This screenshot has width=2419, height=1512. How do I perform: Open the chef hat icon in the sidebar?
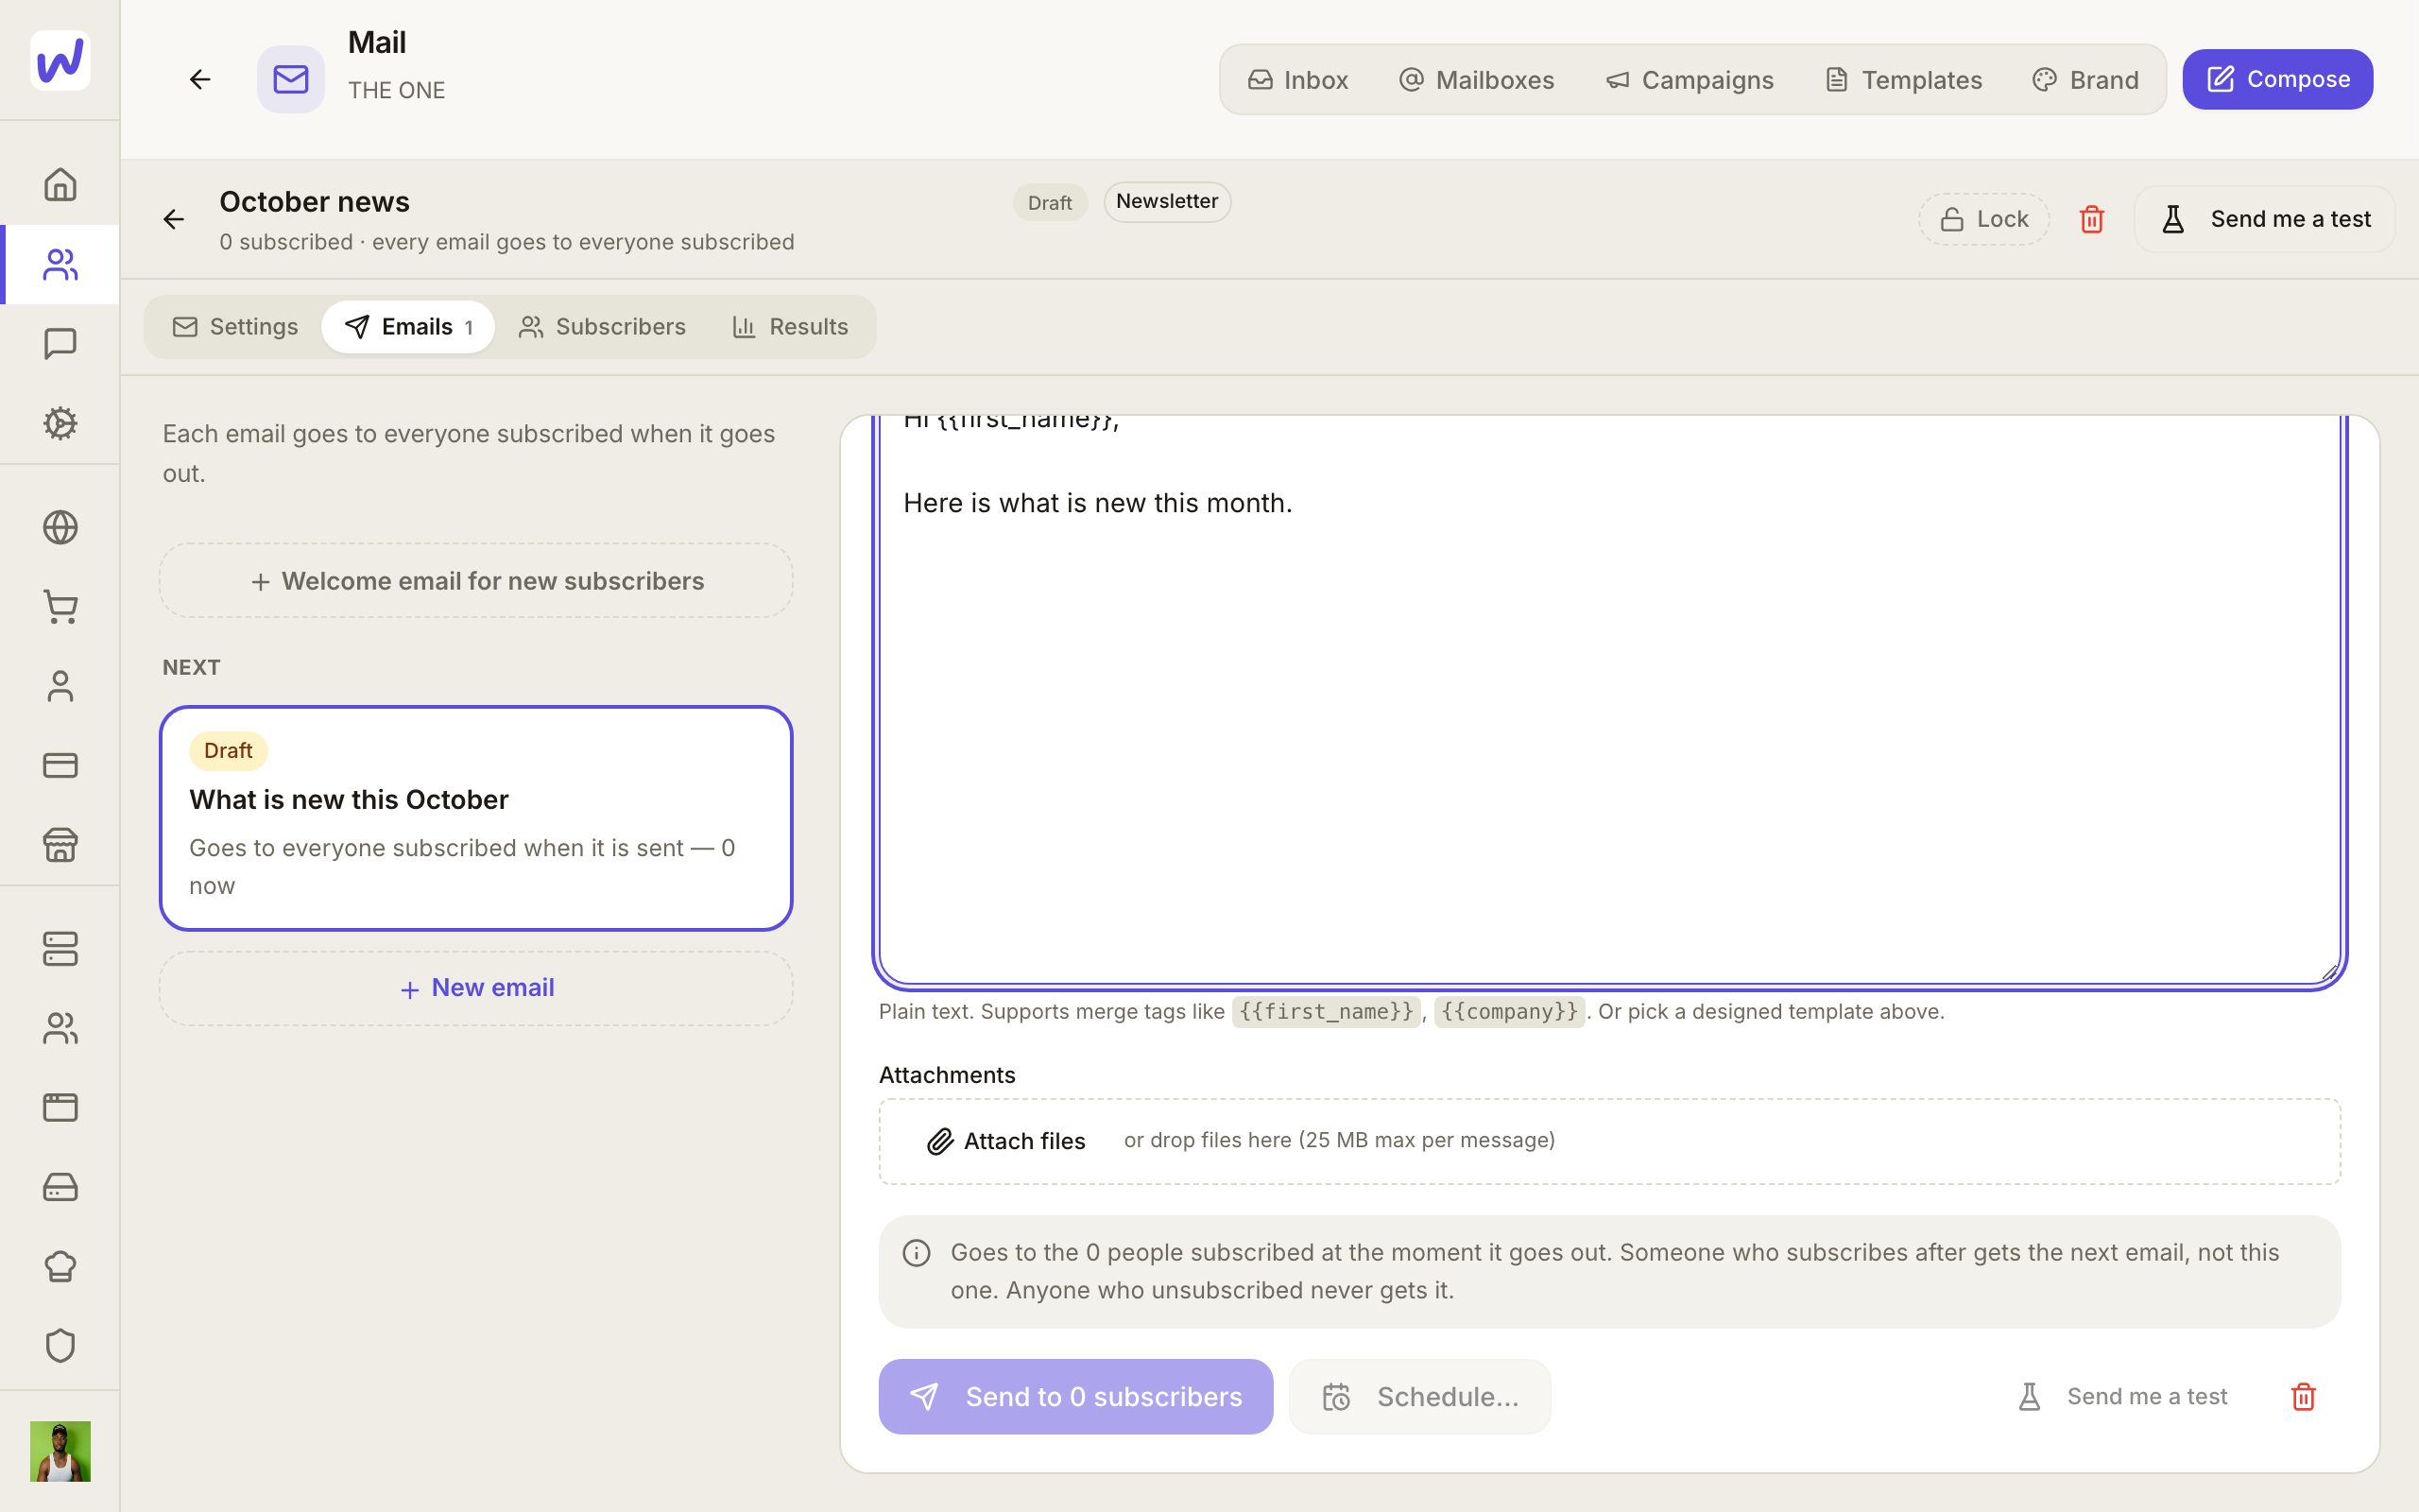(x=60, y=1266)
